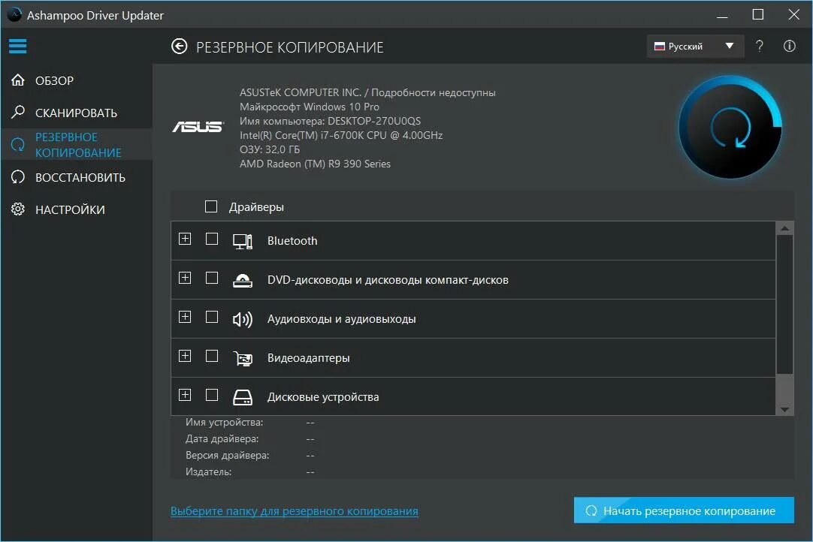
Task: Click the Intel Core i7-6700K CPU text
Action: click(x=341, y=135)
